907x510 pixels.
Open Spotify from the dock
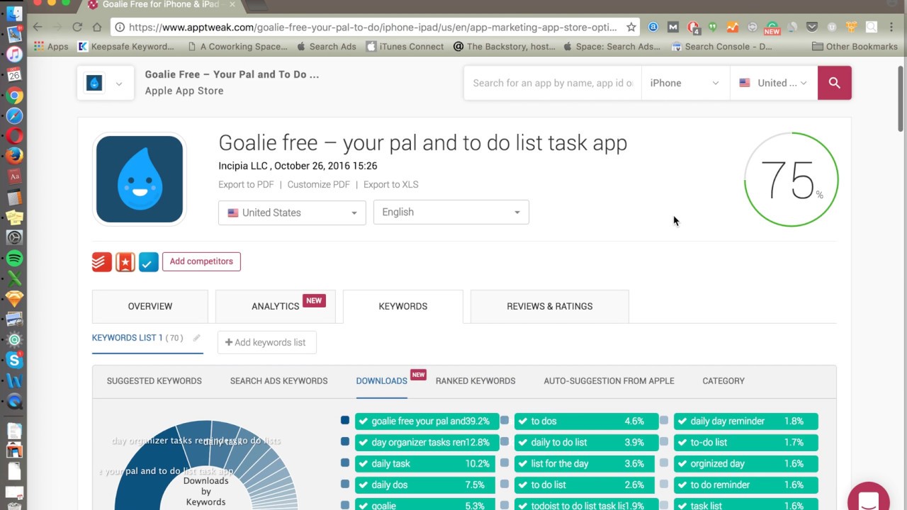pos(14,258)
